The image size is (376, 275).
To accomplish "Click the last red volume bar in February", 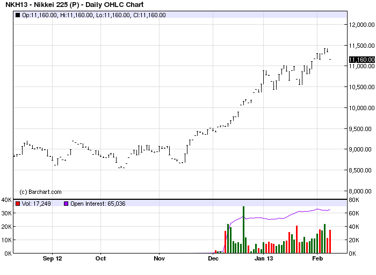I will [x=330, y=242].
